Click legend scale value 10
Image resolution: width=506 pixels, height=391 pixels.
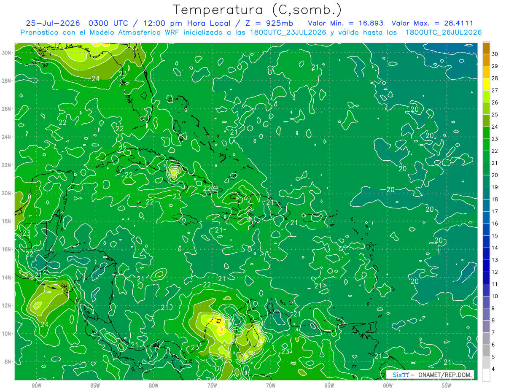pos(495,296)
